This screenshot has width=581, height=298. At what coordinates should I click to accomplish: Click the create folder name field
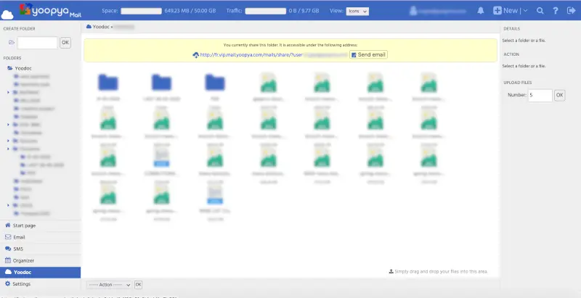point(37,43)
